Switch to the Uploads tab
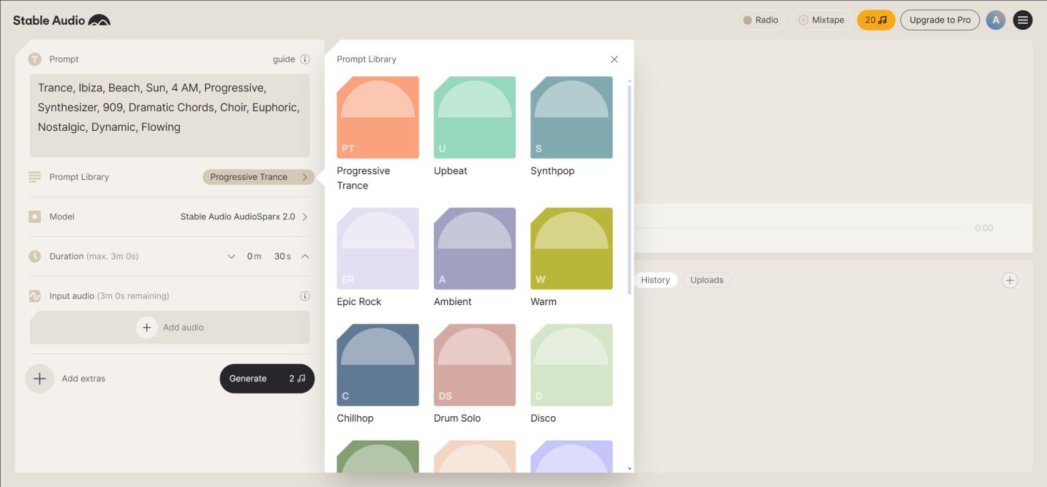Screen dimensions: 1047x487 tap(706, 280)
